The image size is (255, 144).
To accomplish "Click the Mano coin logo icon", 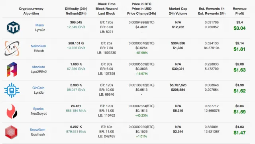I will pos(13,28).
